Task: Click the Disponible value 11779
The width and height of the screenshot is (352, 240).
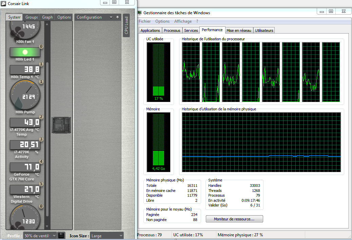Action: point(192,195)
